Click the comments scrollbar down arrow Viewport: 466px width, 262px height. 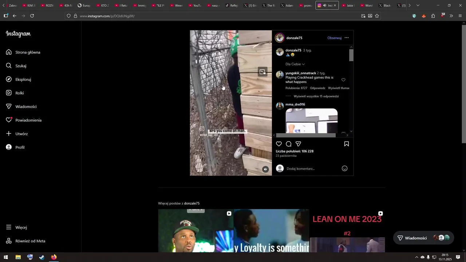click(x=351, y=131)
